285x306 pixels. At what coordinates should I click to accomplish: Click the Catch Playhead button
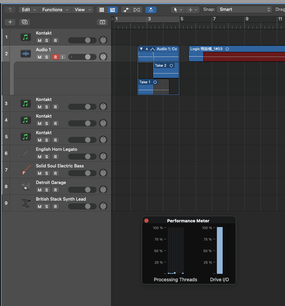coord(151,10)
